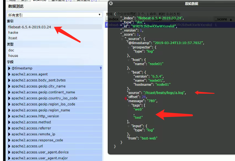Expand apache2.access.remote_ip field

coord(9,134)
